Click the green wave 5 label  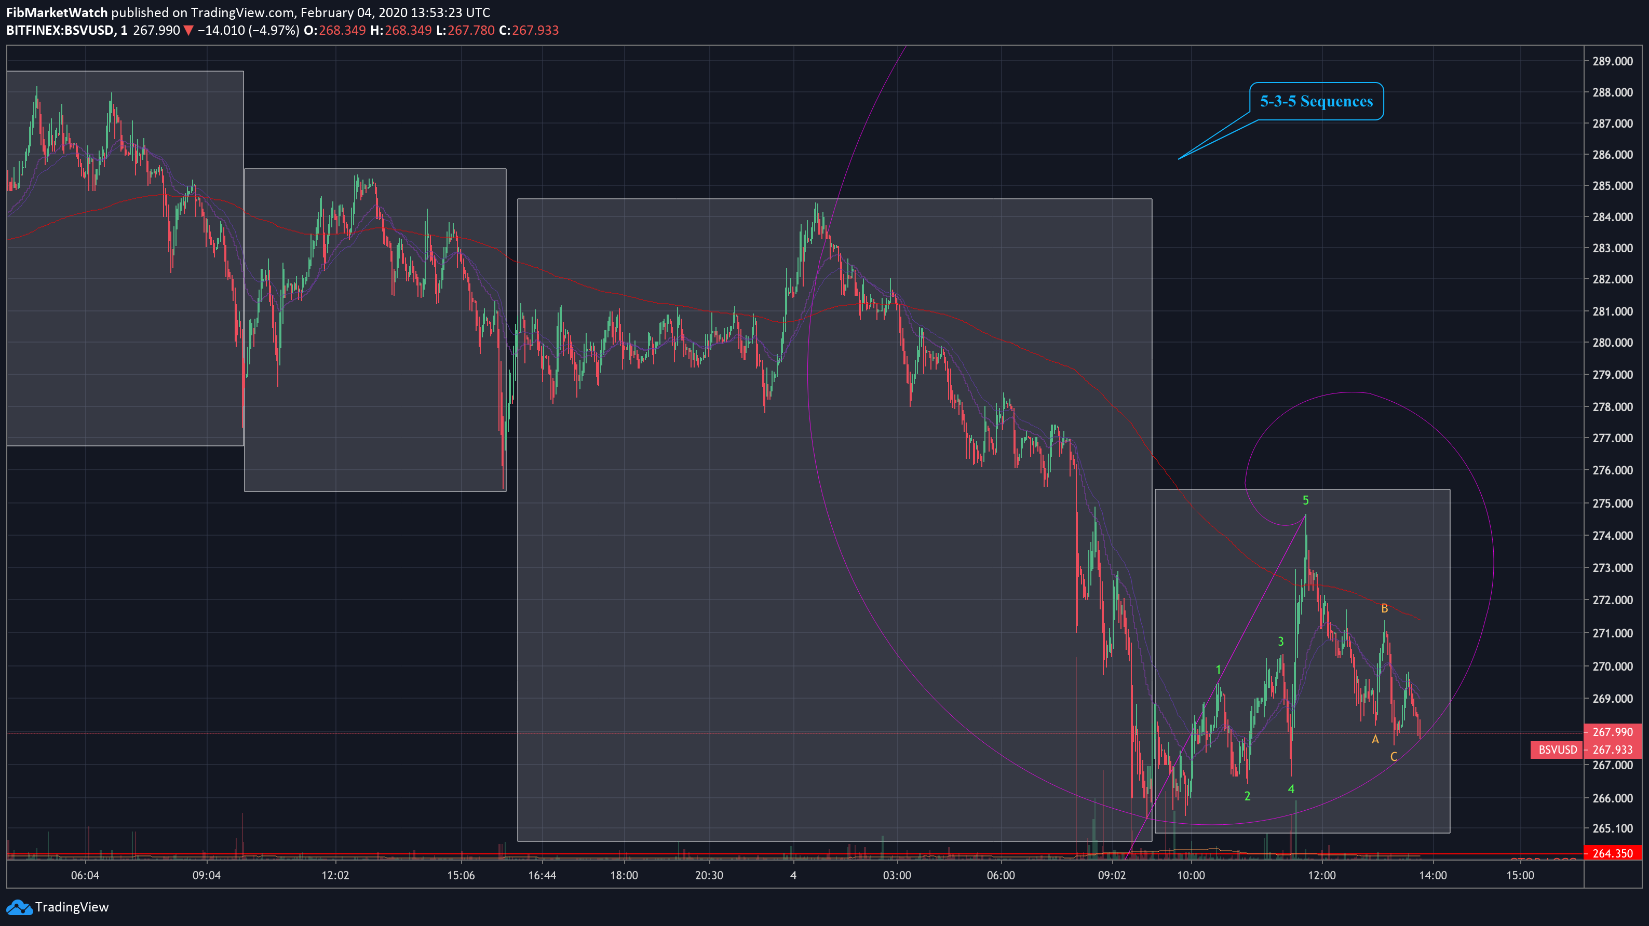pyautogui.click(x=1305, y=500)
